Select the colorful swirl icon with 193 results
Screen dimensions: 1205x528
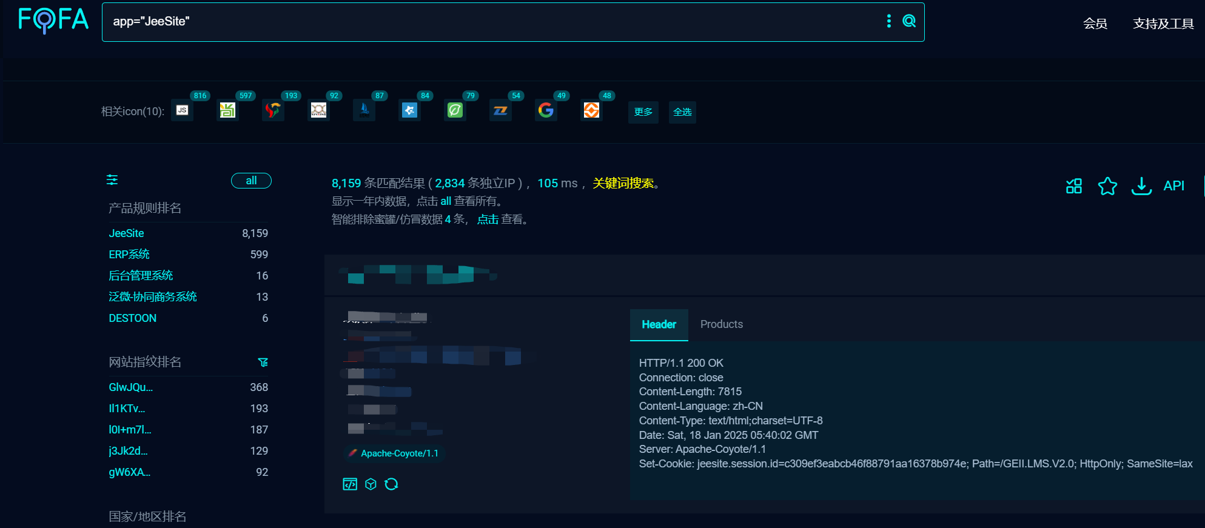(x=273, y=110)
